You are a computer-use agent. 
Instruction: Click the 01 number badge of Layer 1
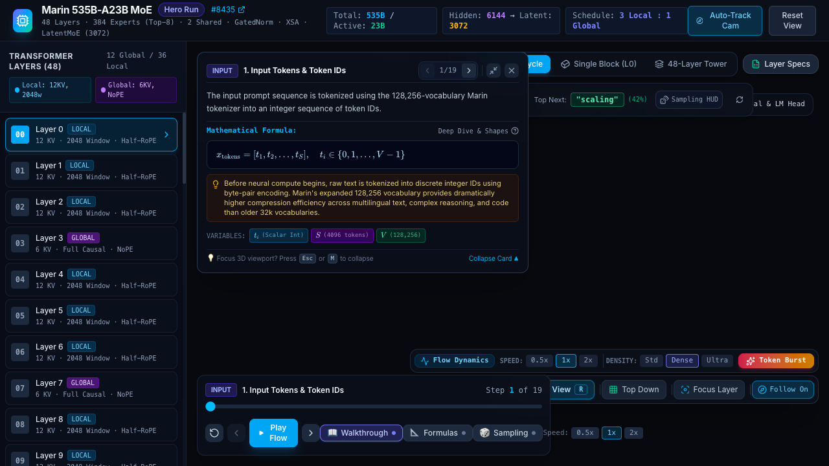(20, 171)
